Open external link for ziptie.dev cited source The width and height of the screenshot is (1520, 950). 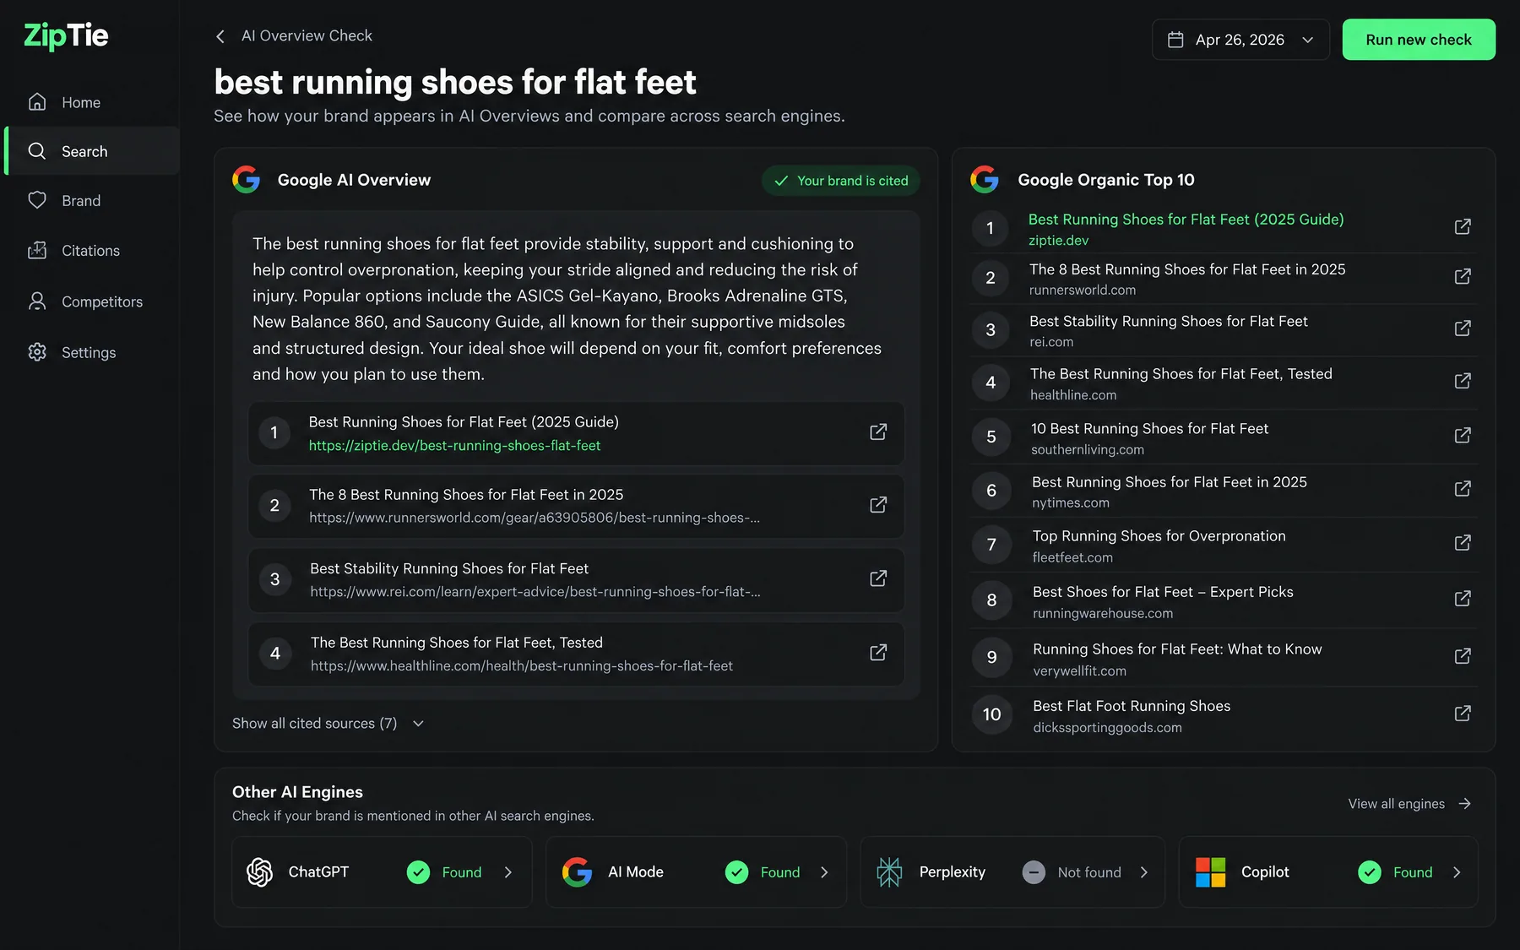[878, 432]
